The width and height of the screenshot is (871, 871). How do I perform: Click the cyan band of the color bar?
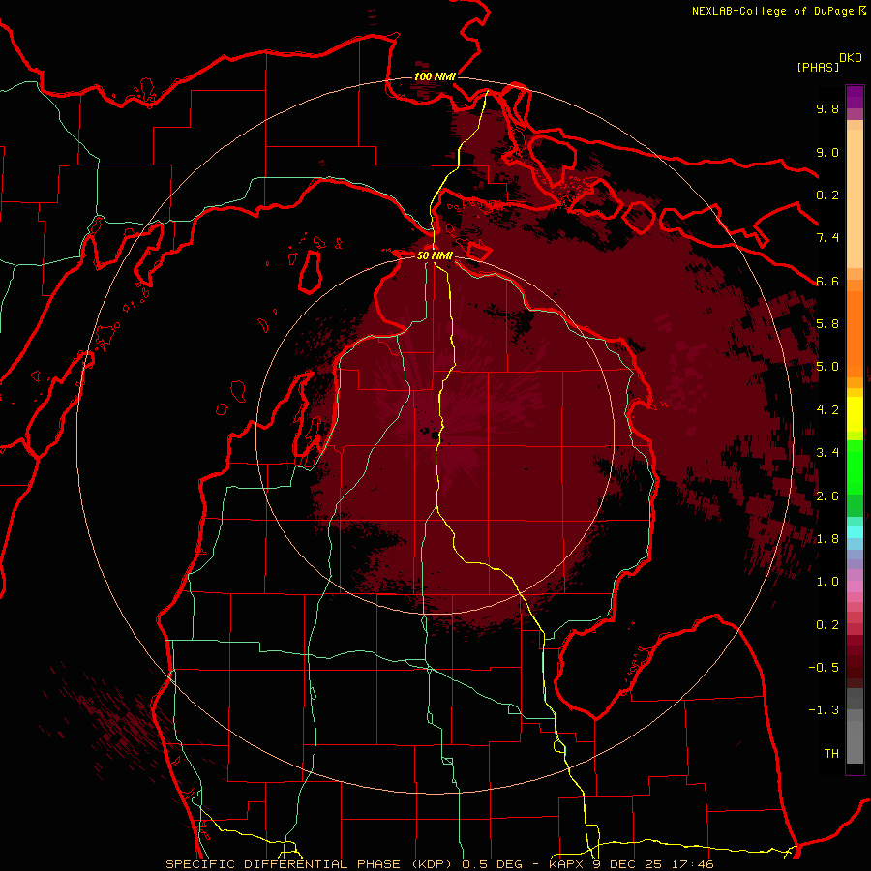[x=855, y=532]
